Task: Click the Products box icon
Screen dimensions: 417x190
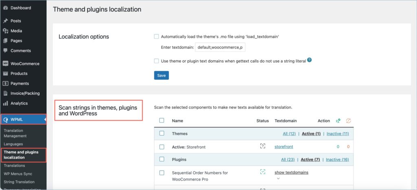Action: pos(5,74)
